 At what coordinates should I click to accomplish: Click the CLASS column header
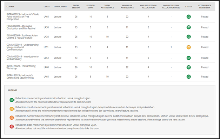[47, 7]
